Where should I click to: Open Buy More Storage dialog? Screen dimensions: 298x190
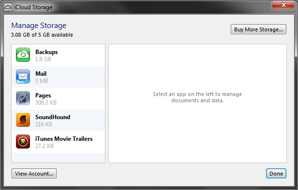pos(258,29)
